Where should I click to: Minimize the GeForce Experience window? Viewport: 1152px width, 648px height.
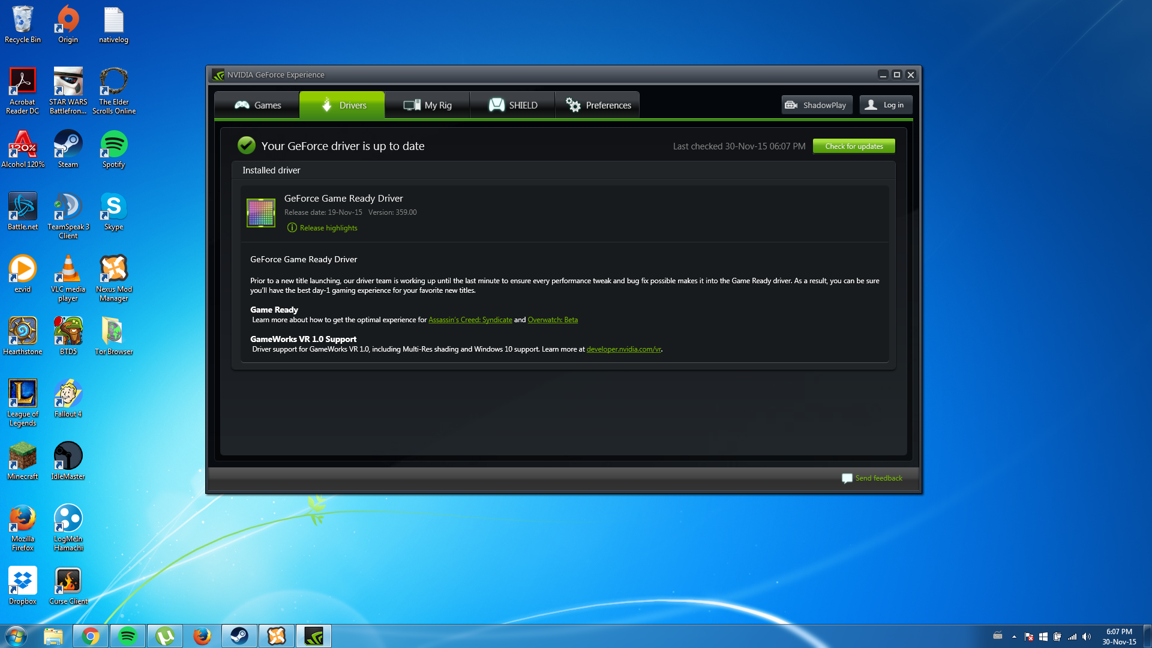[x=883, y=75]
